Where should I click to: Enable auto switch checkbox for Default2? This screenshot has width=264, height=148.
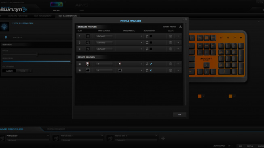click(x=151, y=42)
